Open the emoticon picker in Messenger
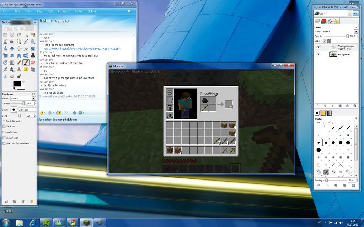The height and width of the screenshot is (227, 364). click(x=42, y=113)
